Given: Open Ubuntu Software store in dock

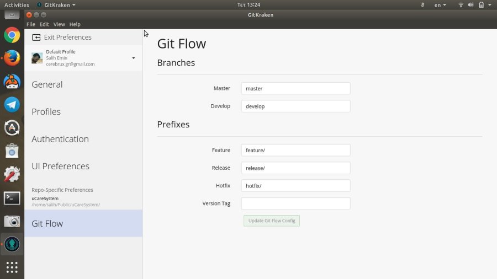Looking at the screenshot, I should 12,151.
